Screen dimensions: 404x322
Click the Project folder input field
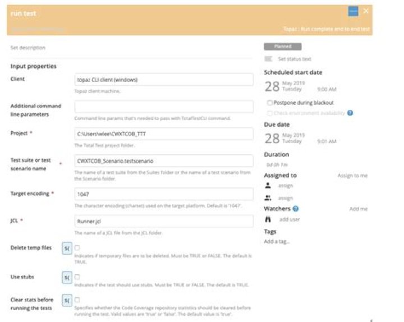tap(164, 134)
